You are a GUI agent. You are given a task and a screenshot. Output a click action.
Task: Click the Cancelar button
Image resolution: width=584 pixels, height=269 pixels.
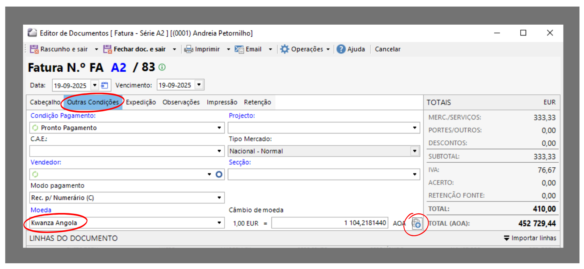(x=387, y=49)
